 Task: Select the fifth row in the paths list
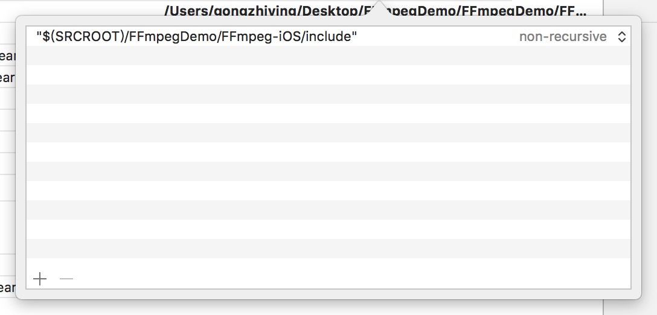[328, 113]
